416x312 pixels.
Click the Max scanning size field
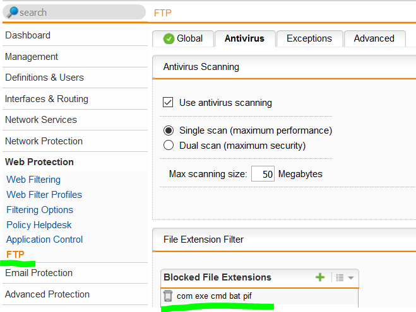tap(263, 174)
